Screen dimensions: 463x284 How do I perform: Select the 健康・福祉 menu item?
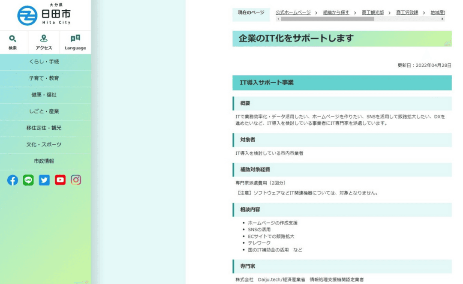pos(44,95)
